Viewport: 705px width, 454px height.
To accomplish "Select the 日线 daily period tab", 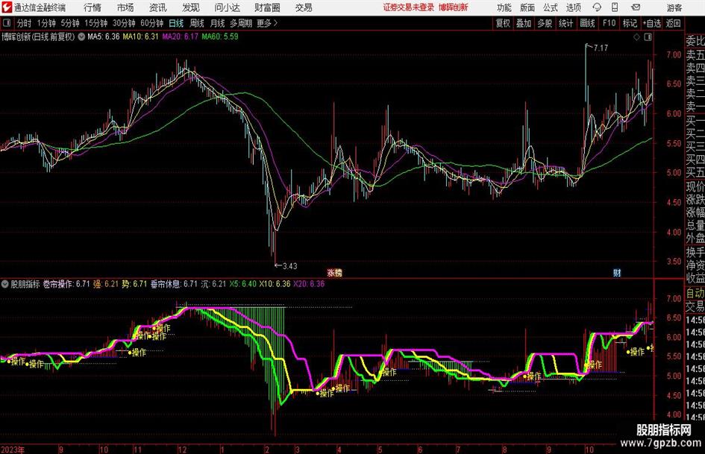I will tap(176, 23).
